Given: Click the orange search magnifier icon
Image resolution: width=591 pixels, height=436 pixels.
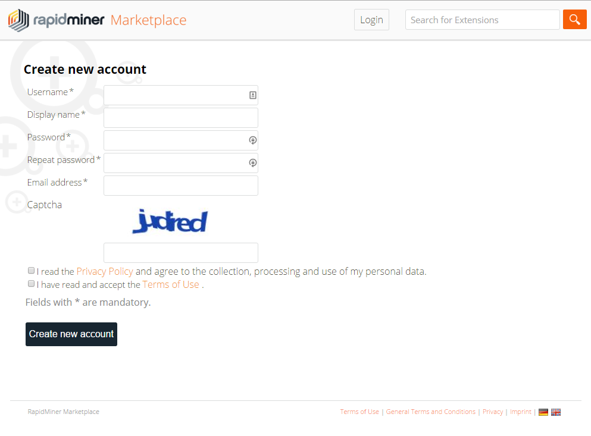Looking at the screenshot, I should tap(574, 19).
